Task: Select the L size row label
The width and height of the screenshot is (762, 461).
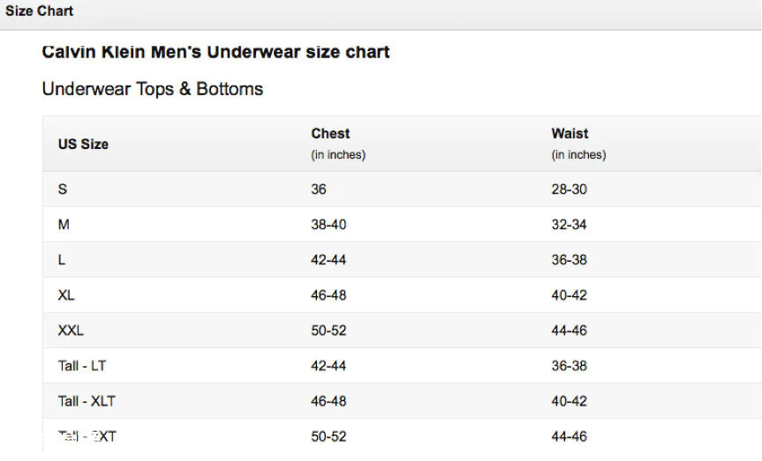Action: click(x=62, y=260)
